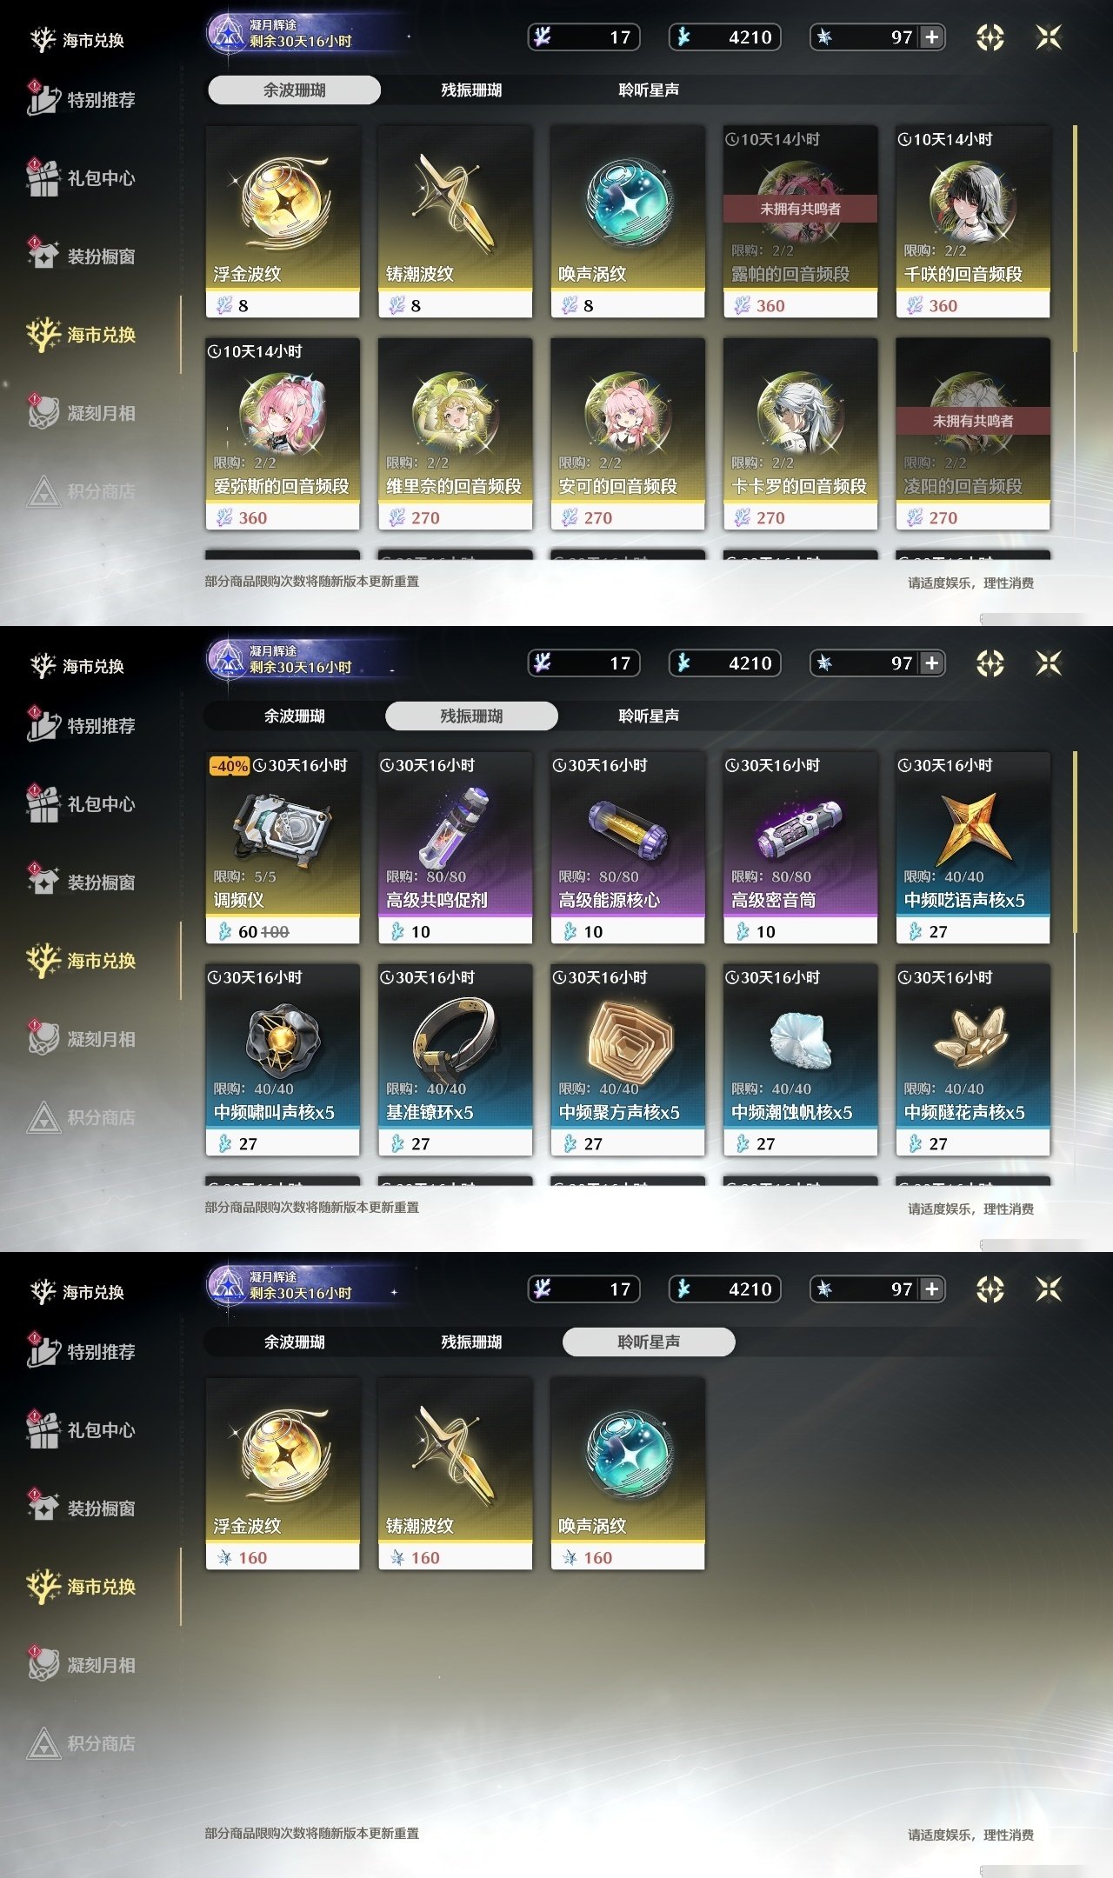Pick the 中频呓语声核x5 item

[973, 848]
